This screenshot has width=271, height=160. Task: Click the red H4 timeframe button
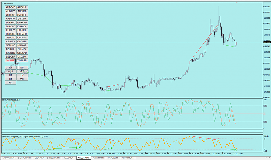(x=22, y=75)
